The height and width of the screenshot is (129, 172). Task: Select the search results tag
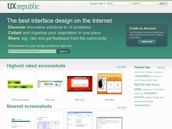click(x=152, y=97)
